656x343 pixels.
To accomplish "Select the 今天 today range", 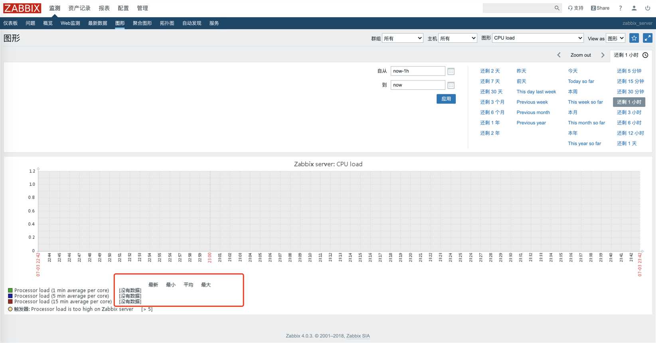I will 573,71.
